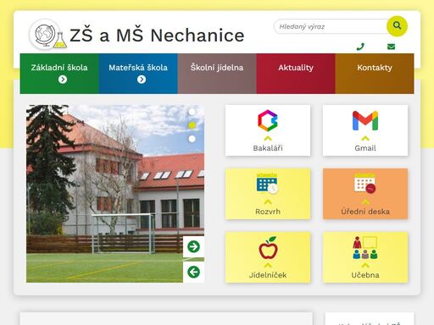
Task: Click the green phone icon
Action: [360, 47]
